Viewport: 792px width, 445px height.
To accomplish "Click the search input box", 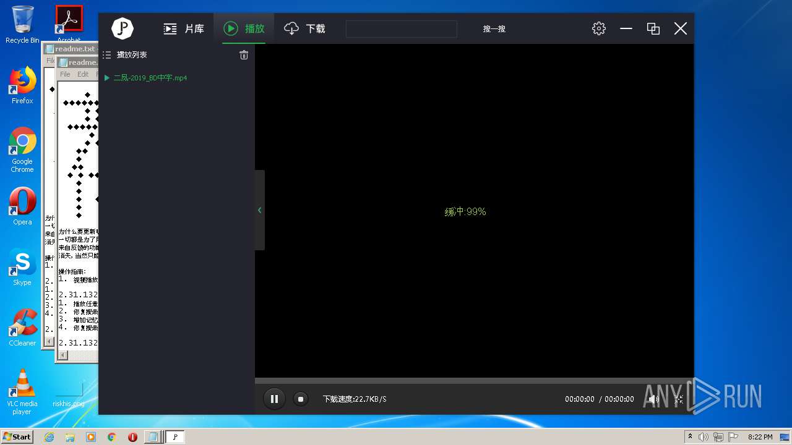I will 401,28.
